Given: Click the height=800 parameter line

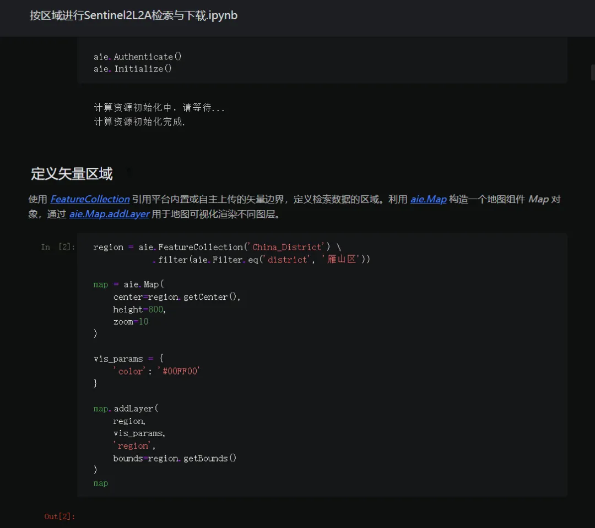Looking at the screenshot, I should (x=139, y=310).
